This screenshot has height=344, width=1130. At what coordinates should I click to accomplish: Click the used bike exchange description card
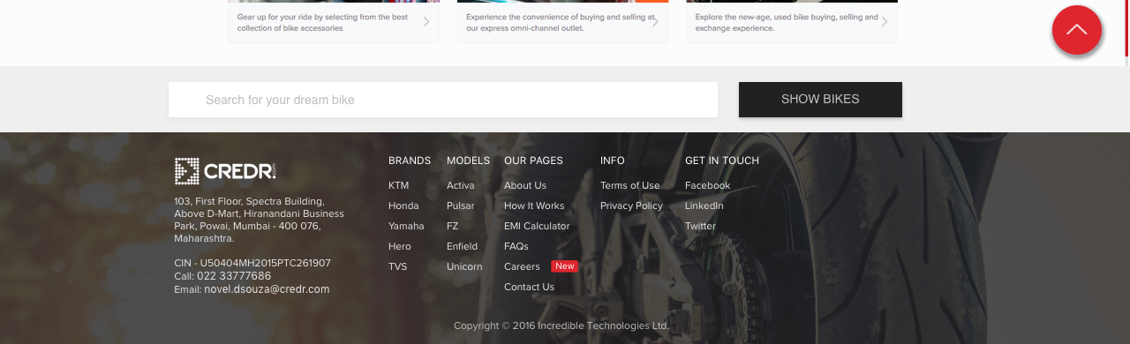click(x=792, y=22)
